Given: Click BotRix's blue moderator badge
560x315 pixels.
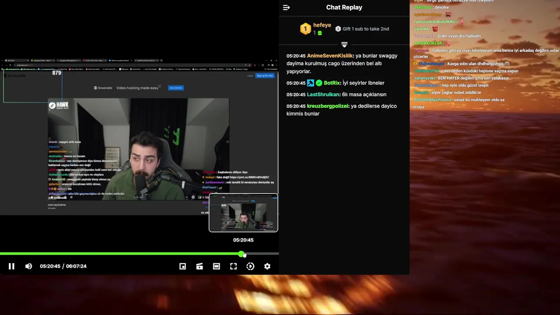Looking at the screenshot, I should [x=311, y=83].
